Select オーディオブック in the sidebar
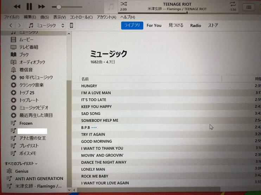 coord(32,62)
